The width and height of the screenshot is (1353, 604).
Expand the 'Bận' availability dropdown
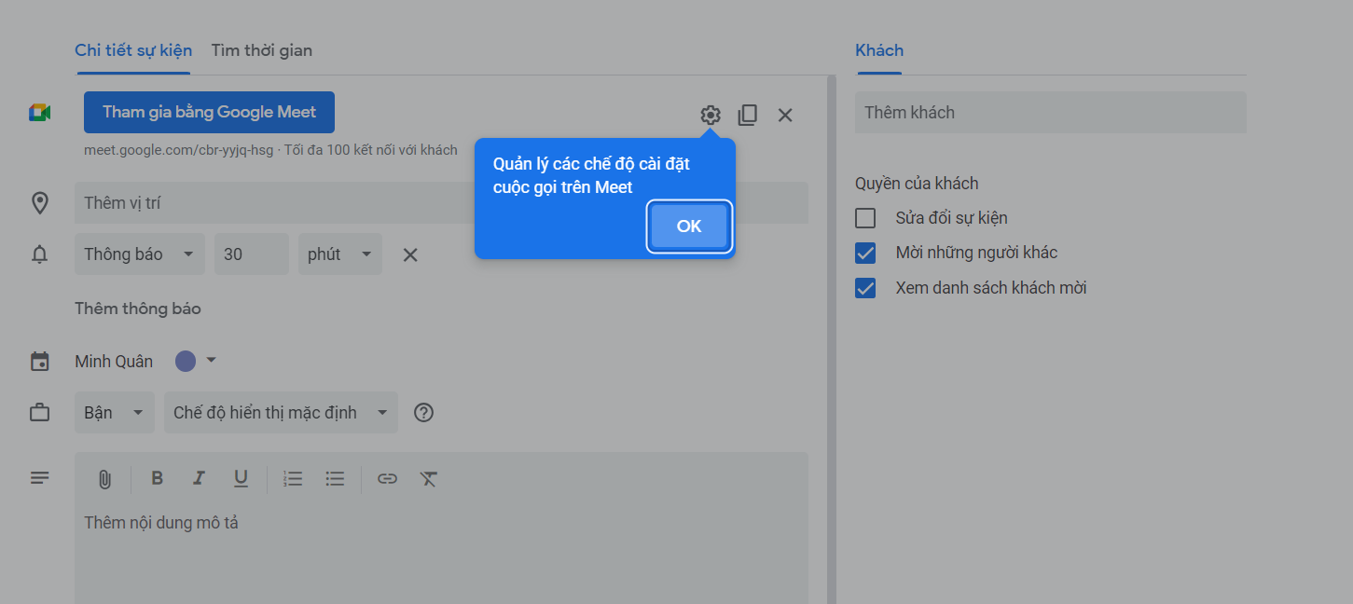(114, 413)
